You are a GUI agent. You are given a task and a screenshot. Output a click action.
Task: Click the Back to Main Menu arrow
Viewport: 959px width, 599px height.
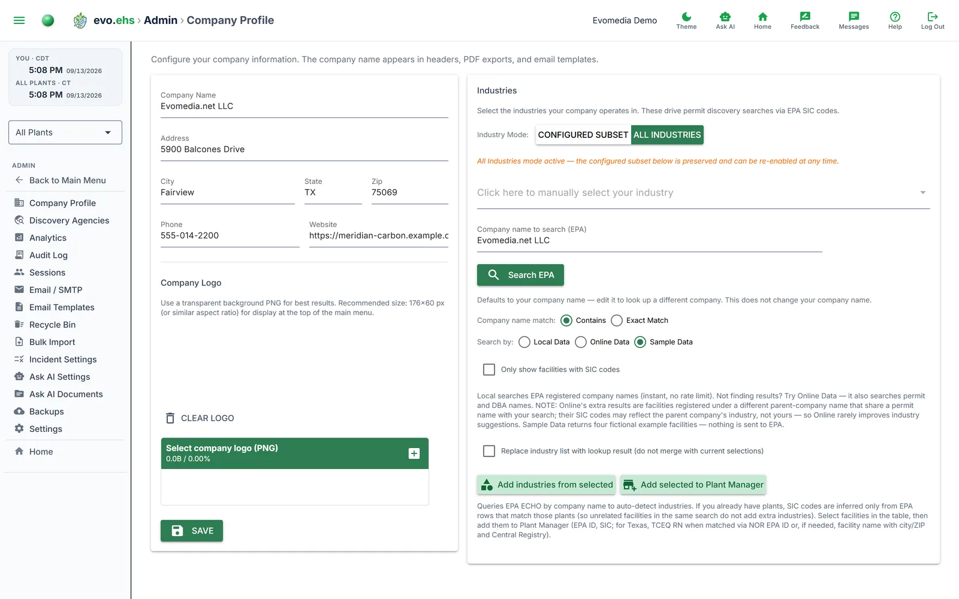click(x=19, y=180)
